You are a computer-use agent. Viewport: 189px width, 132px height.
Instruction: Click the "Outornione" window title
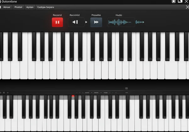(9, 2)
